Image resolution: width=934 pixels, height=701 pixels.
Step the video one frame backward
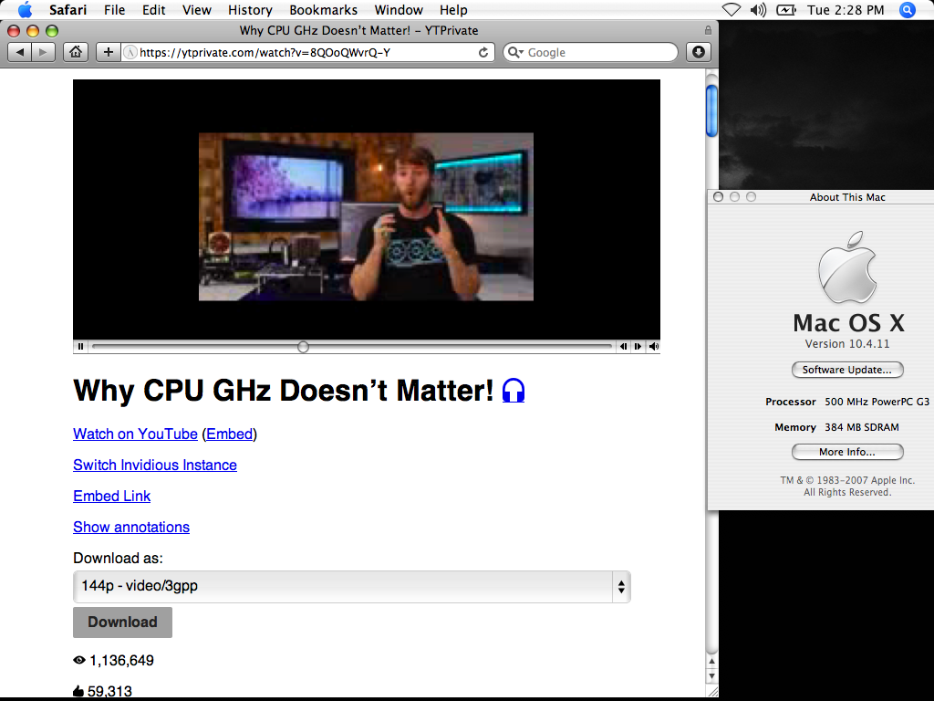(x=623, y=346)
